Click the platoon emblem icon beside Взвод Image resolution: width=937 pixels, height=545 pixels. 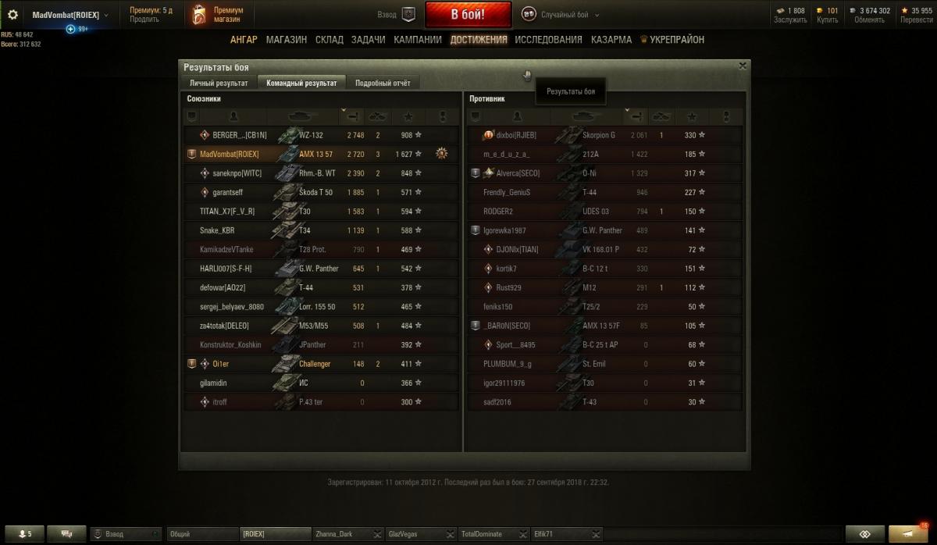point(408,14)
